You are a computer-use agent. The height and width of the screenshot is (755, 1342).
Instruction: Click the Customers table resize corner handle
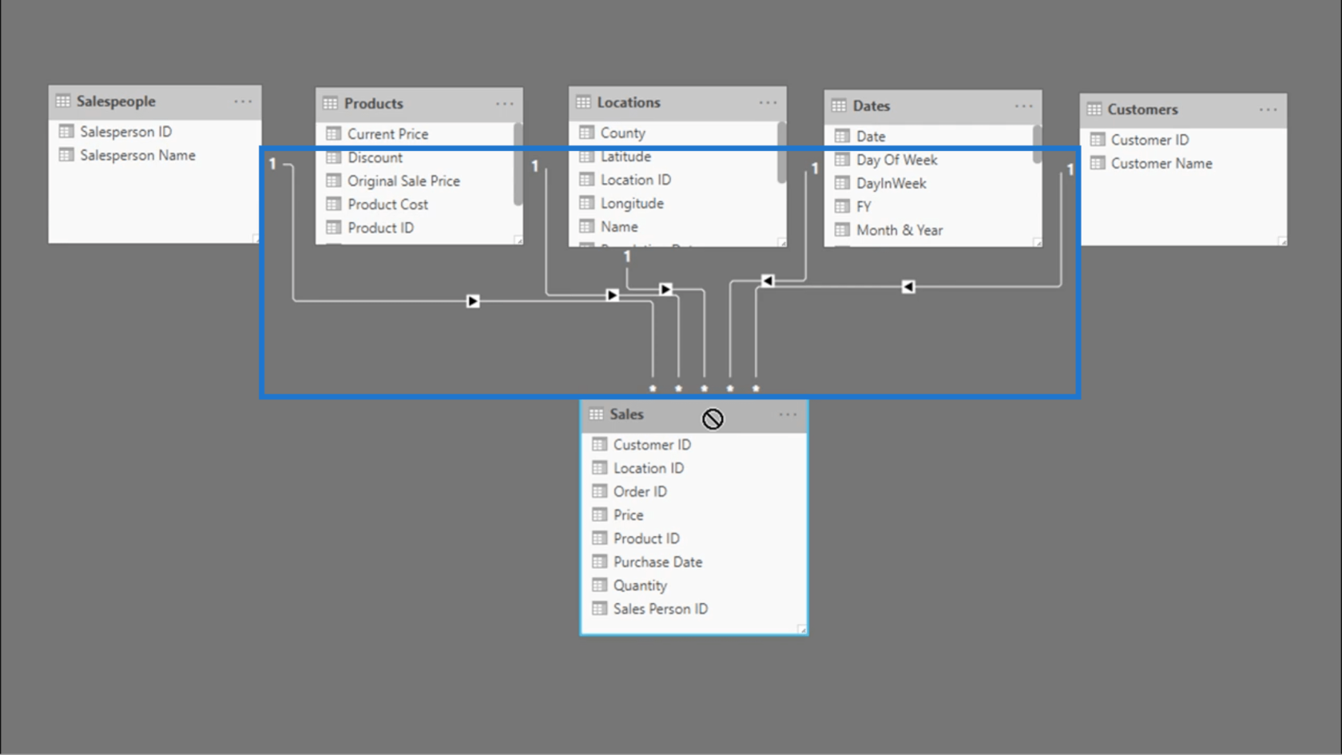tap(1281, 240)
